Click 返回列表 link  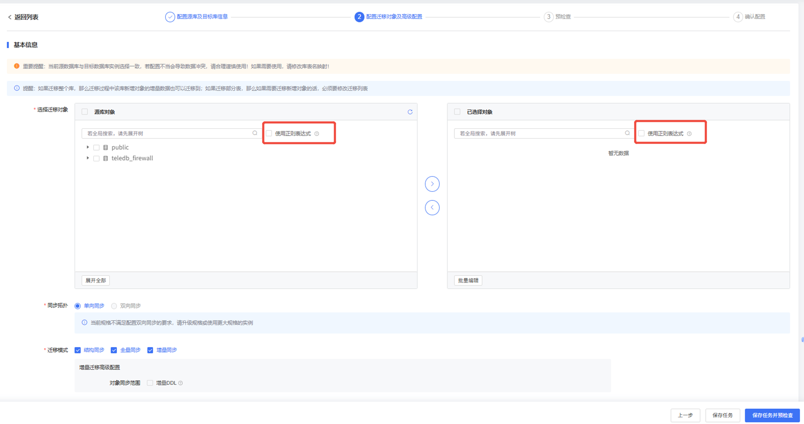pyautogui.click(x=26, y=17)
